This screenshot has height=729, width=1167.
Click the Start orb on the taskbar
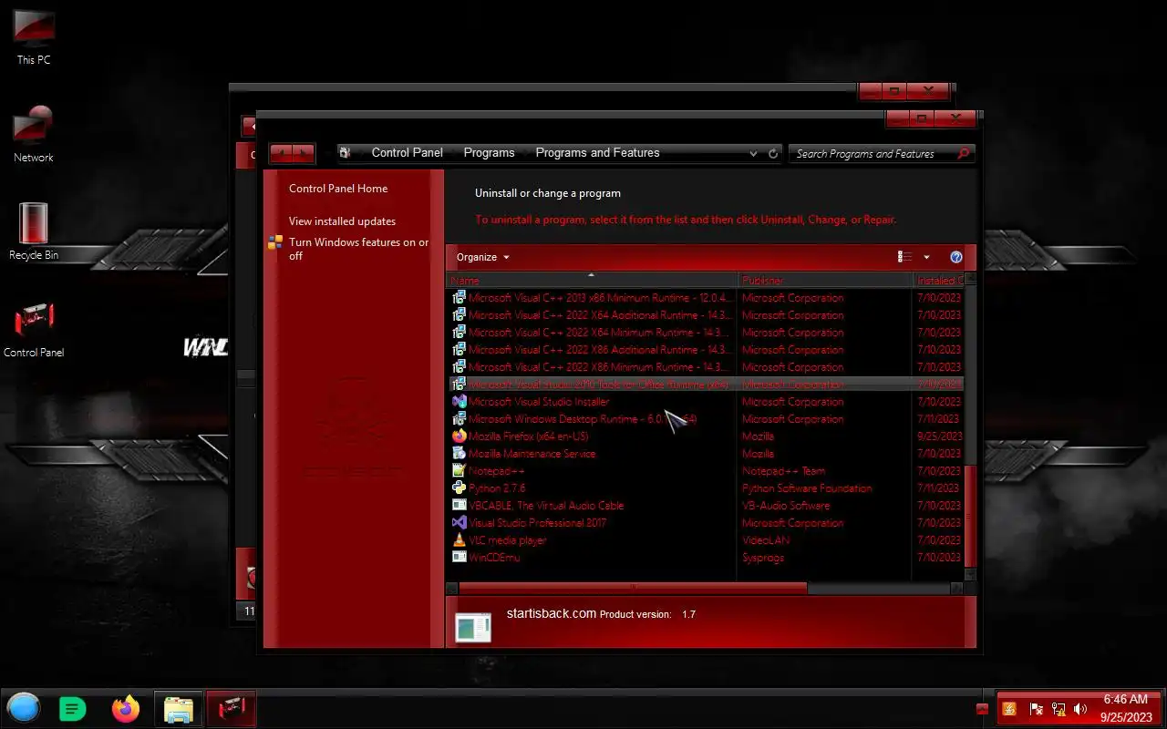pos(24,708)
